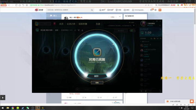The image size is (196, 110).
Task: Open the new messages notification
Action: [177, 101]
